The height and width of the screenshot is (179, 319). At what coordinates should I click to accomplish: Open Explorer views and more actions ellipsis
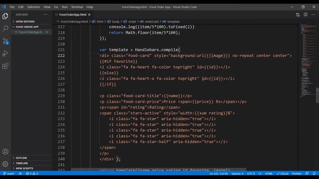point(45,14)
